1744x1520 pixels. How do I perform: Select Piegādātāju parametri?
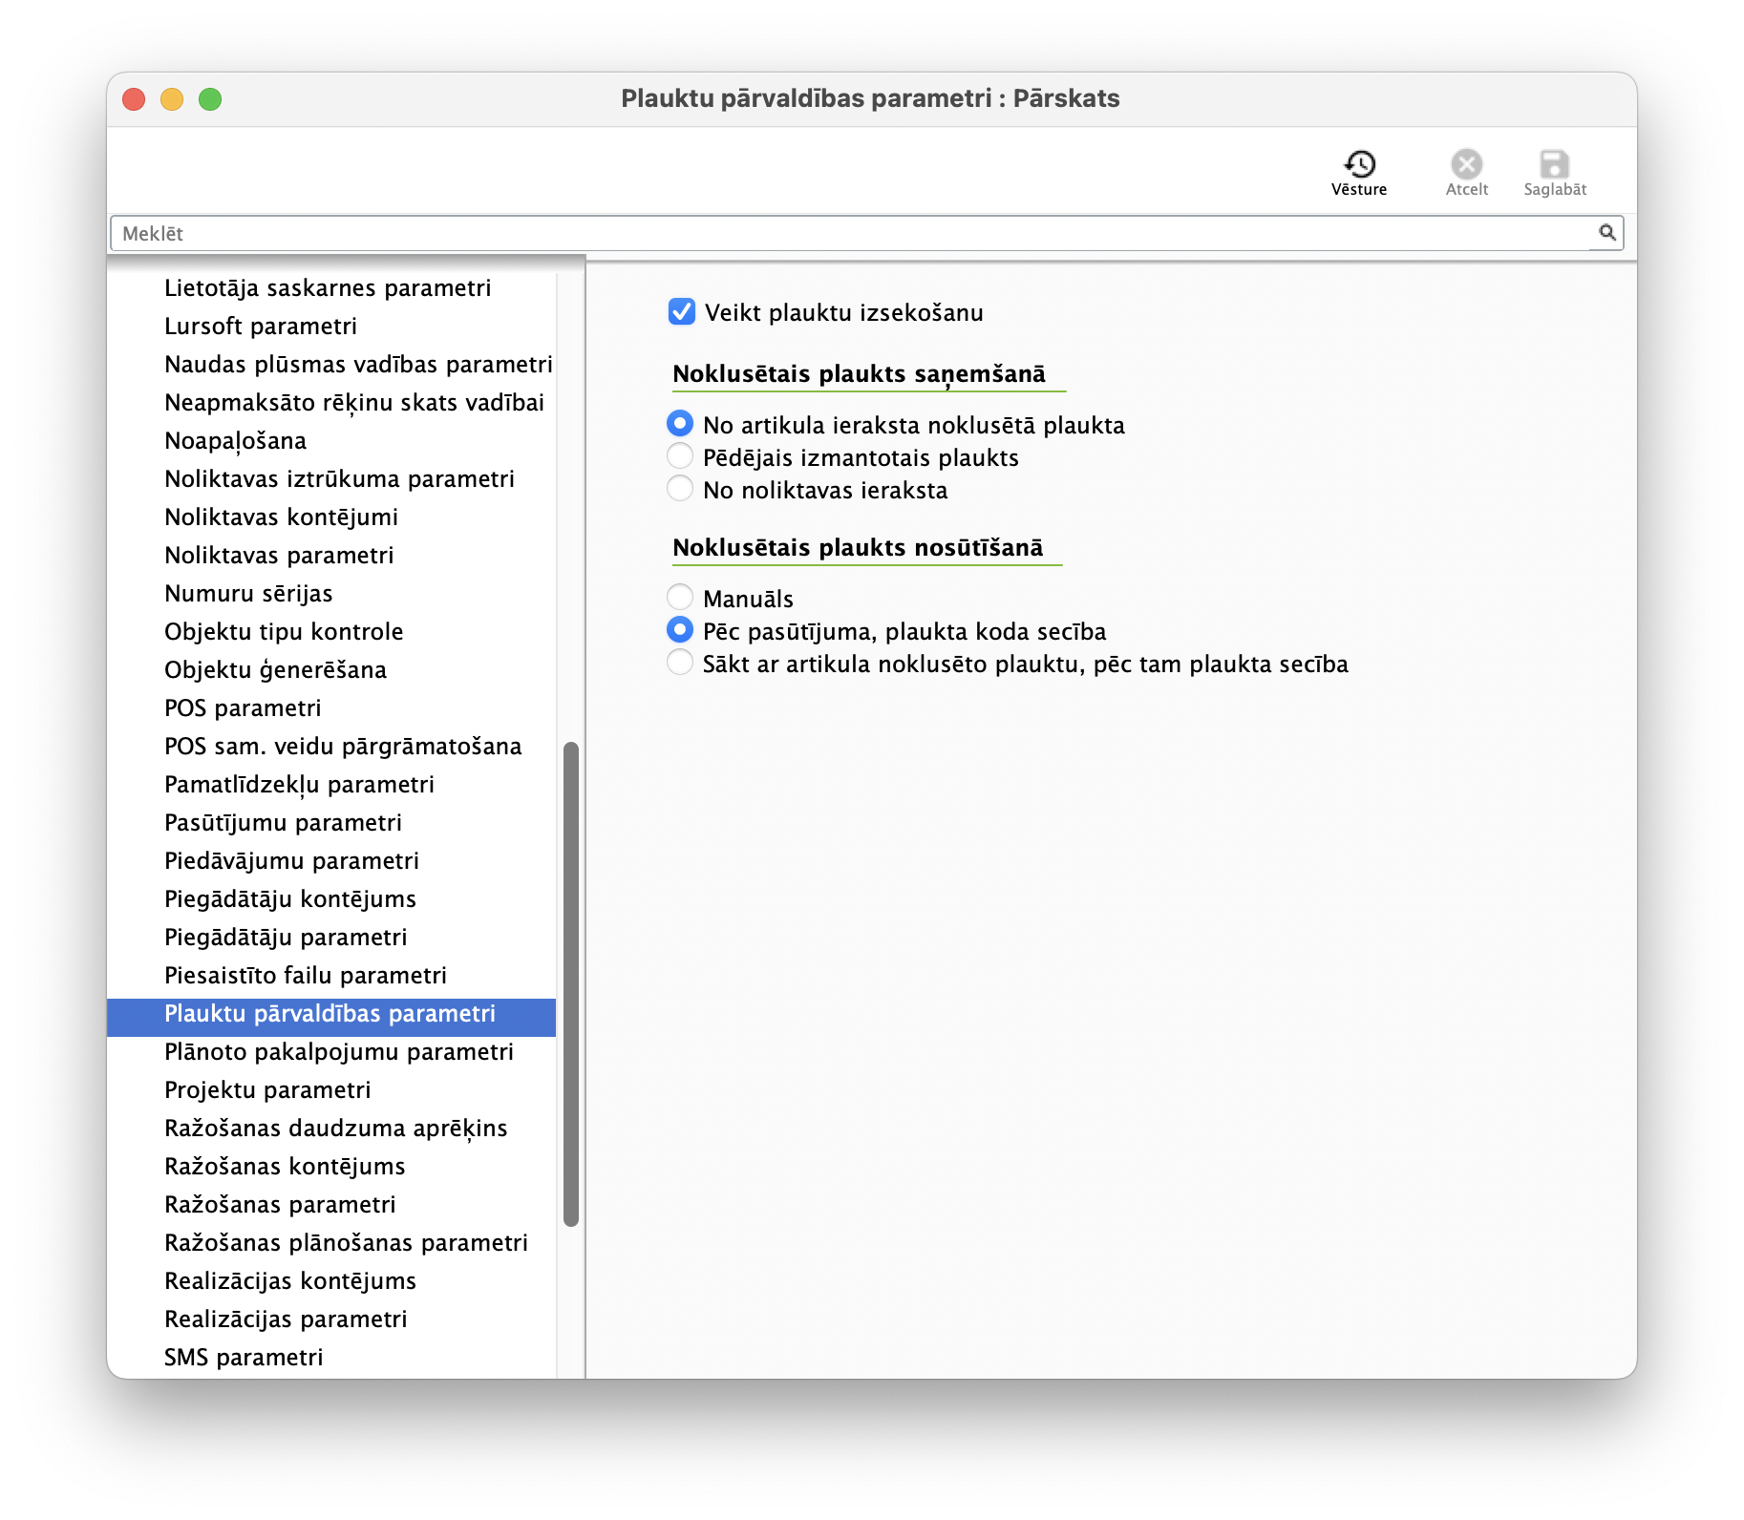tap(331, 937)
